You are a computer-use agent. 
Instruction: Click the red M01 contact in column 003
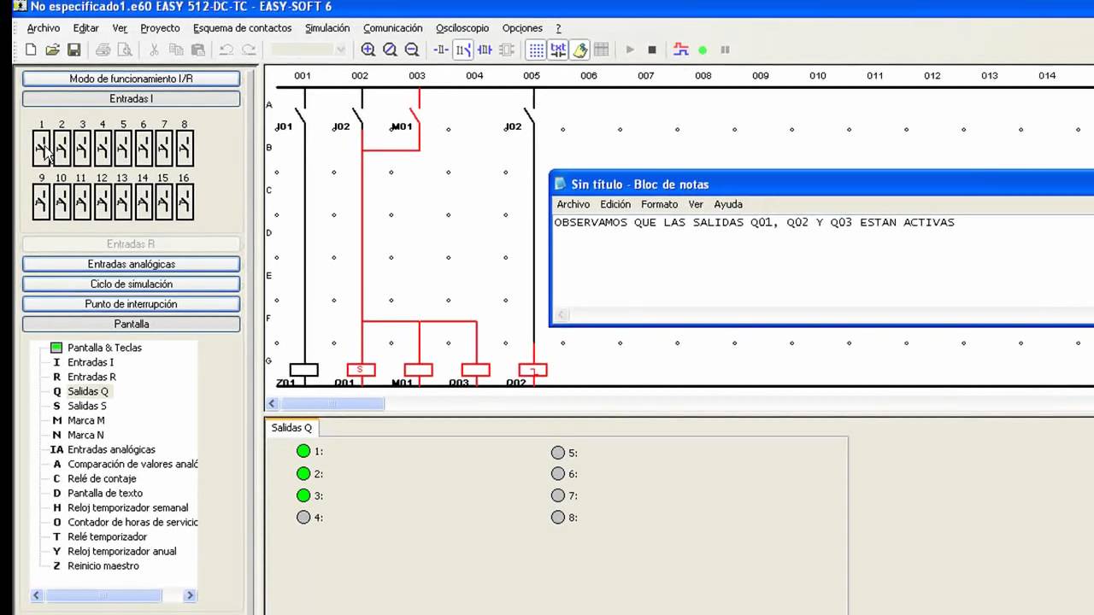point(414,120)
